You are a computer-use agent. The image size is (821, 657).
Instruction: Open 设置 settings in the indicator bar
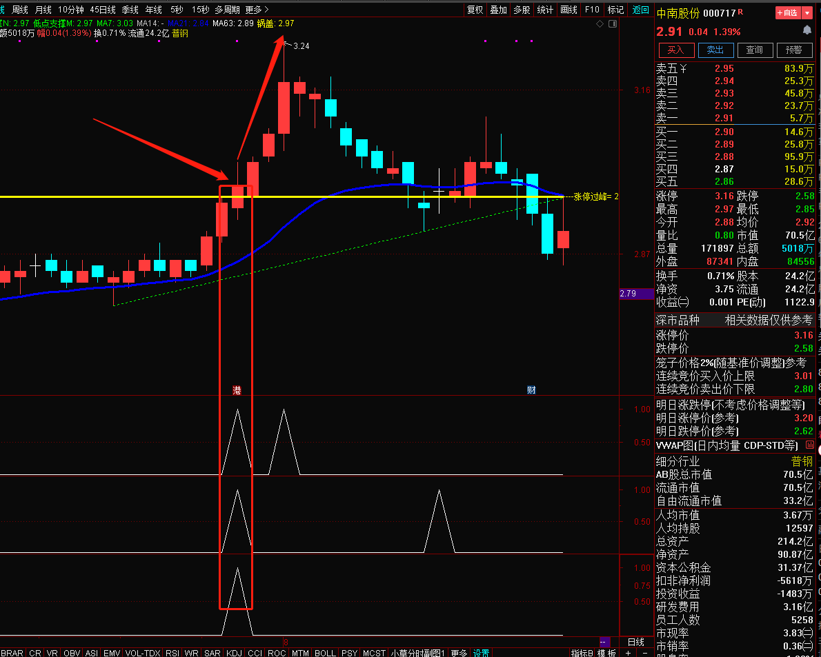coord(481,653)
